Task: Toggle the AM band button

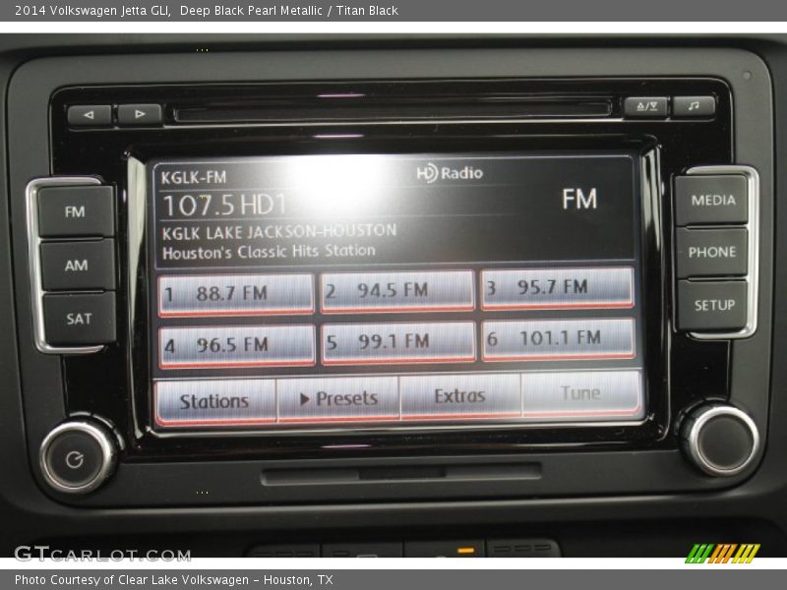Action: (76, 264)
